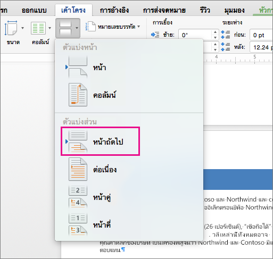Increase left indent with up stepper
Screen dimensions: 273x259
pos(215,32)
